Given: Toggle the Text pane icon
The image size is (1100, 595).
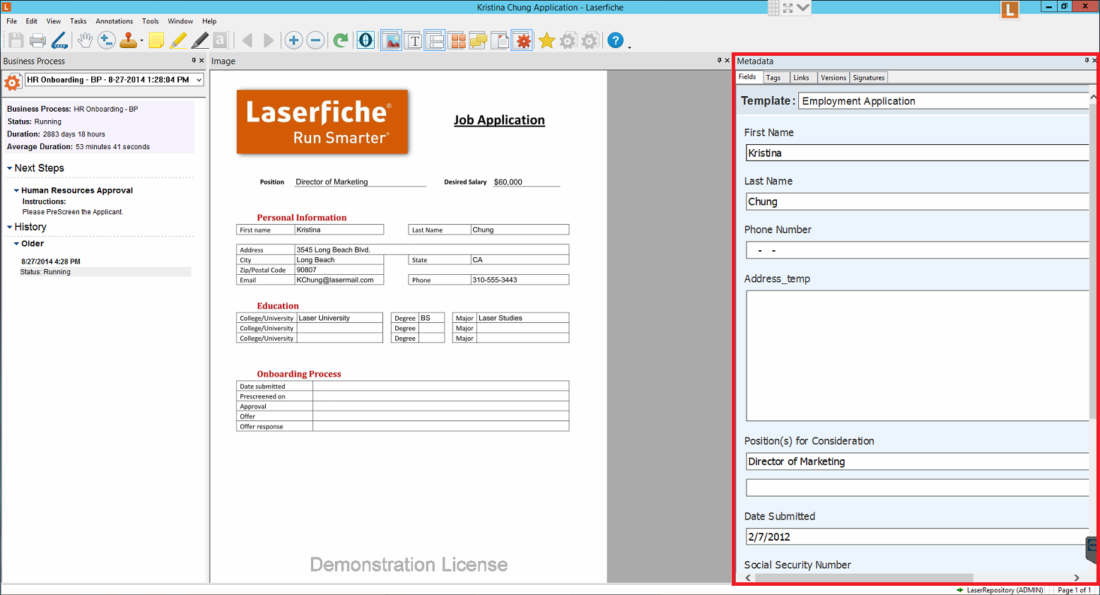Looking at the screenshot, I should pos(414,40).
